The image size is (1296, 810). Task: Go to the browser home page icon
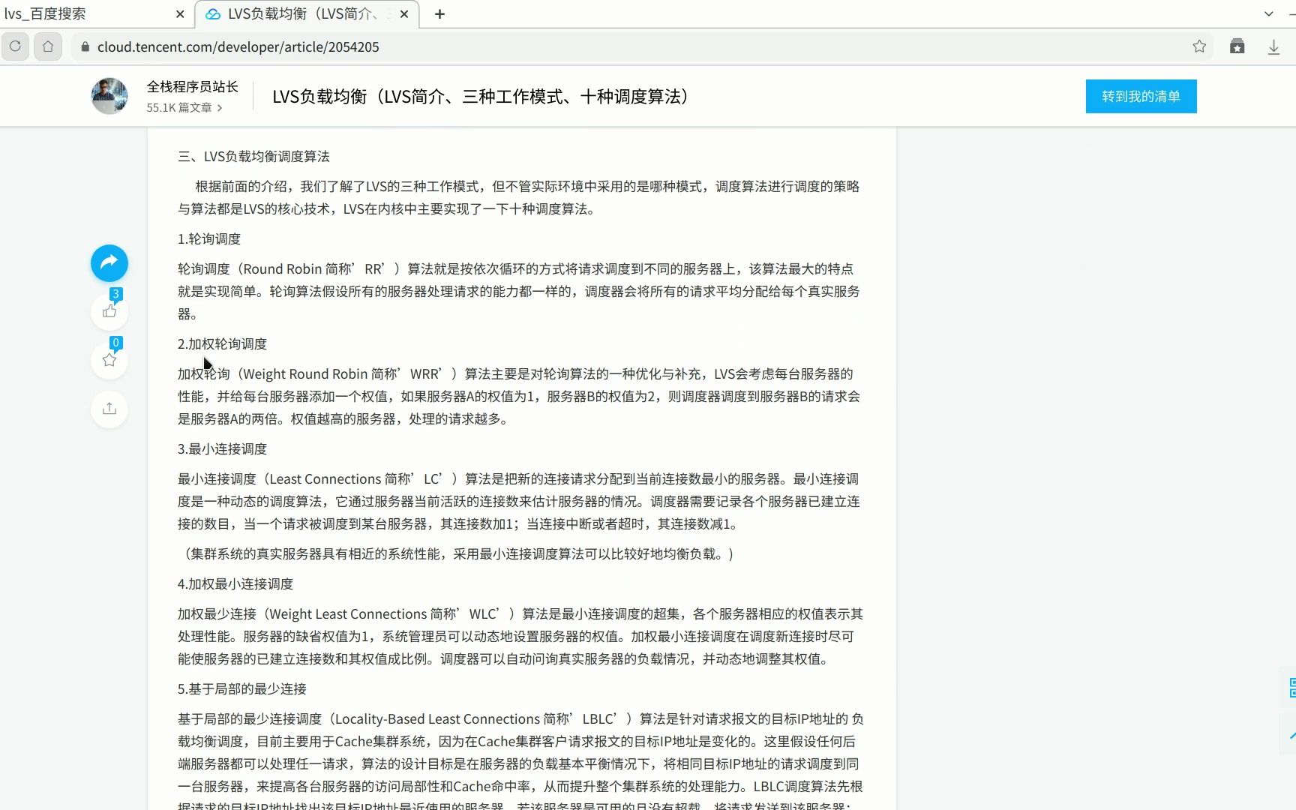[x=48, y=46]
